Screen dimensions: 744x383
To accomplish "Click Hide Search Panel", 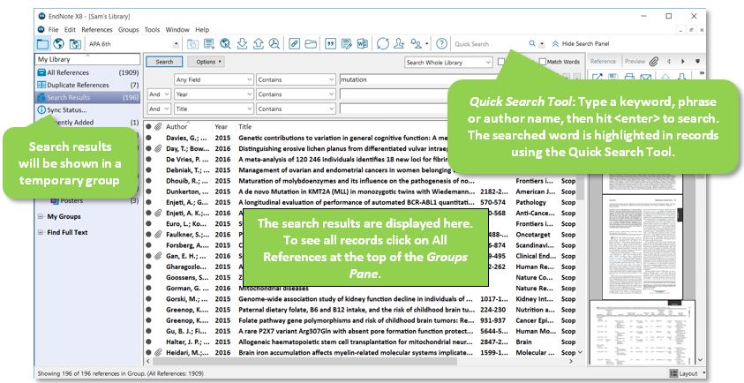I will tap(581, 43).
